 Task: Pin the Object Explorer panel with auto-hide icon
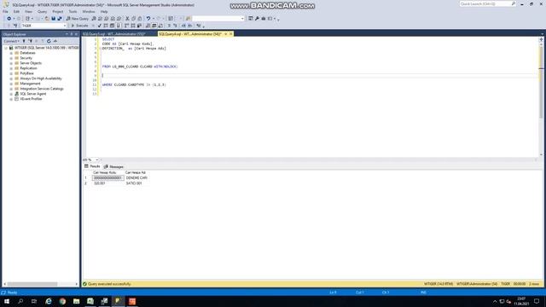(x=72, y=34)
